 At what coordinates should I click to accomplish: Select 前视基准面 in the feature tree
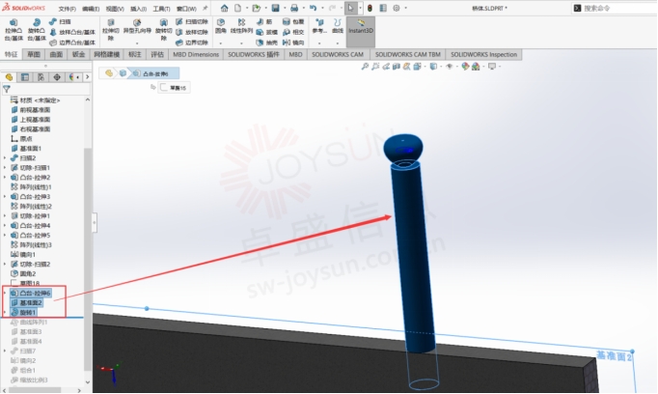(31, 110)
